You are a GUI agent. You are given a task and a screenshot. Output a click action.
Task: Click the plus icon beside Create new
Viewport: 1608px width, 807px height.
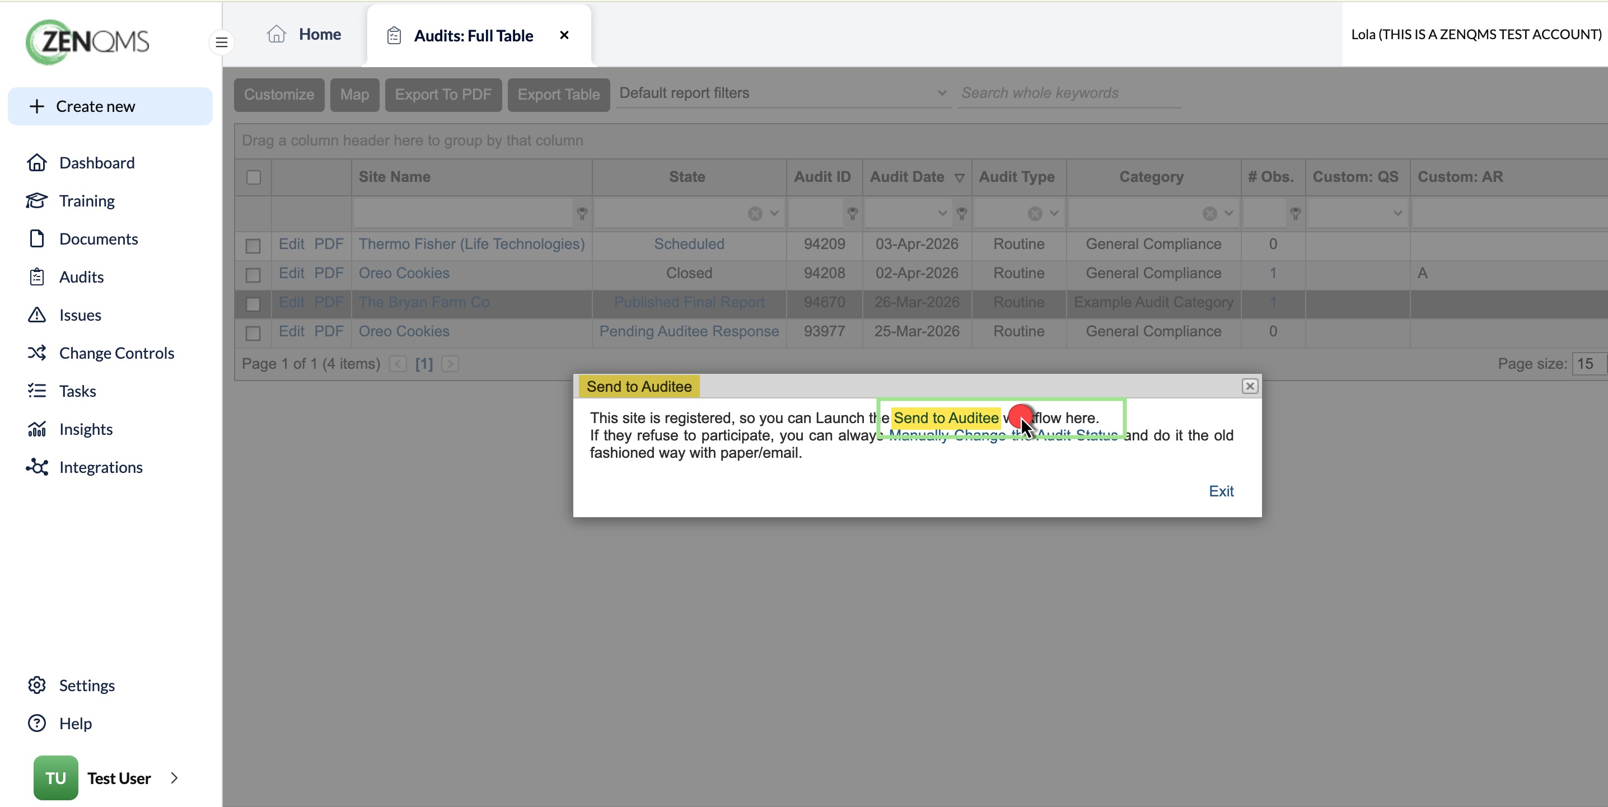tap(37, 106)
